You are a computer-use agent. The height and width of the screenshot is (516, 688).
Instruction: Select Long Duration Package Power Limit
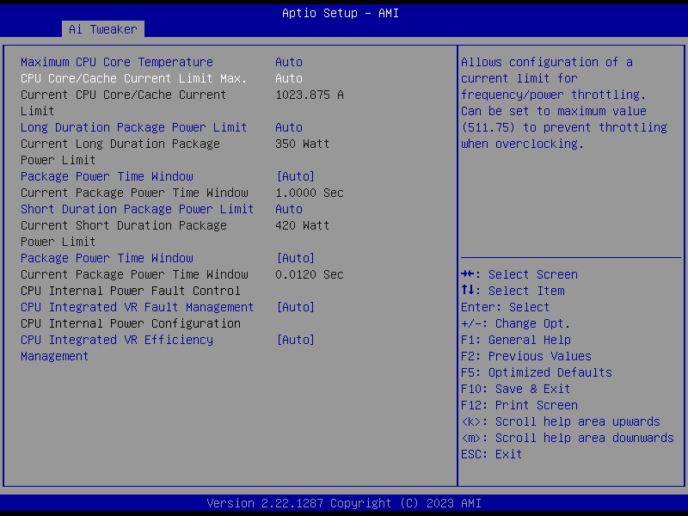tap(133, 127)
